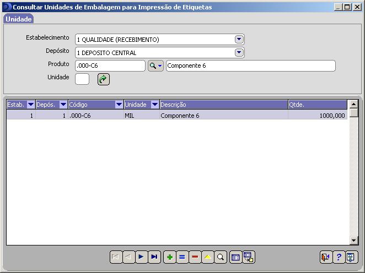This screenshot has width=365, height=273.
Task: Select the Unidade tab
Action: click(19, 19)
